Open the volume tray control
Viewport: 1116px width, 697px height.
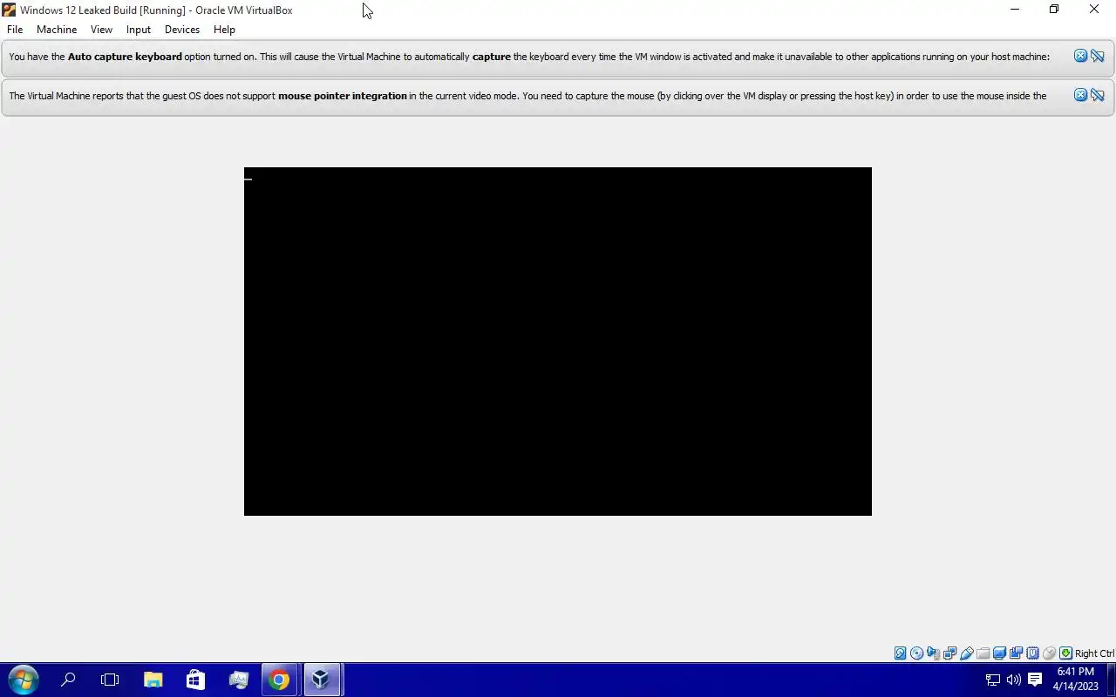[1013, 680]
